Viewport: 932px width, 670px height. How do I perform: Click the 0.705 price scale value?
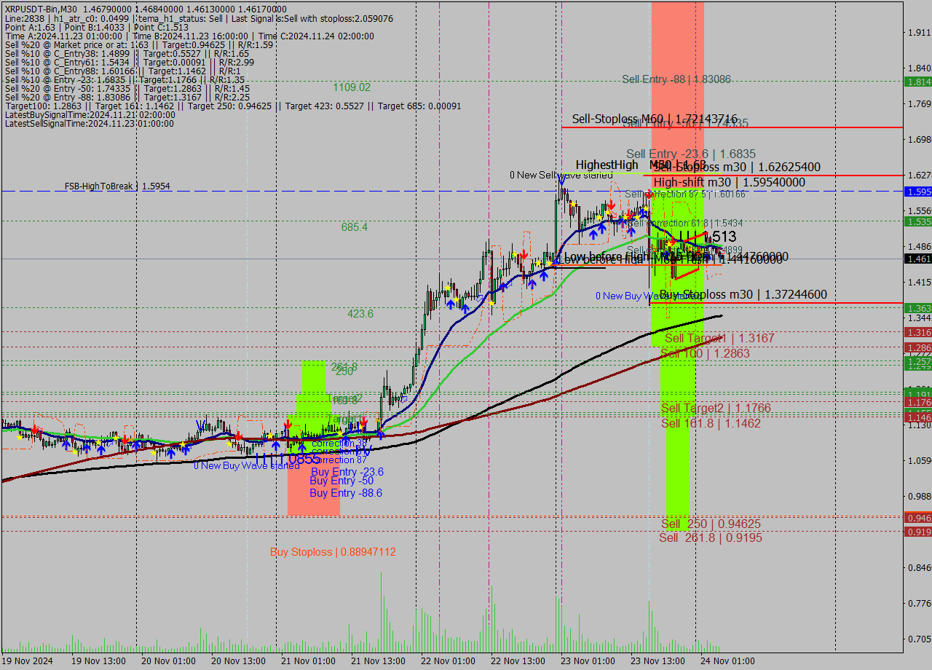tap(919, 639)
